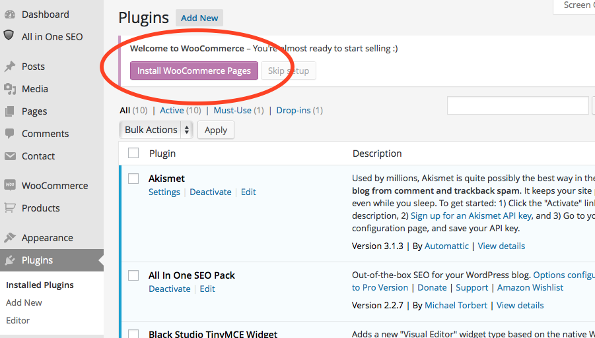The width and height of the screenshot is (595, 338).
Task: Open the Amazon Wishlist link
Action: (x=530, y=288)
